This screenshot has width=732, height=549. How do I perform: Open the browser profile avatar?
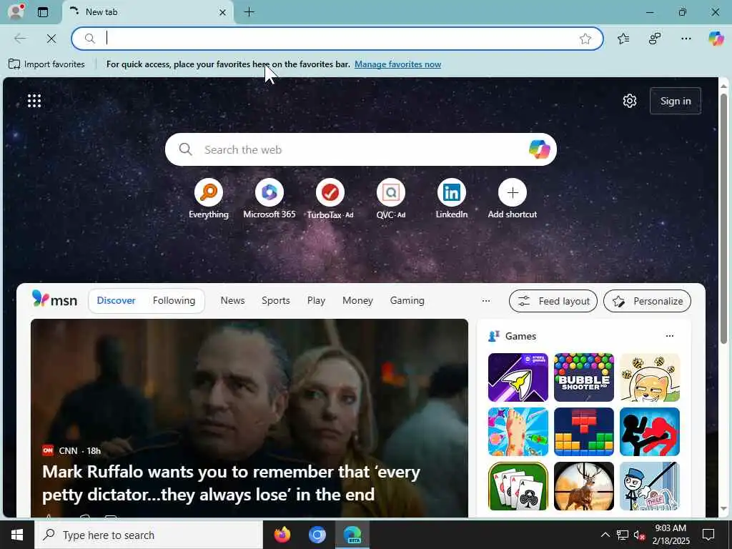(x=16, y=11)
